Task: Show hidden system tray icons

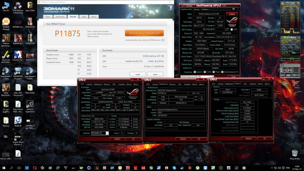Action: [x=272, y=168]
